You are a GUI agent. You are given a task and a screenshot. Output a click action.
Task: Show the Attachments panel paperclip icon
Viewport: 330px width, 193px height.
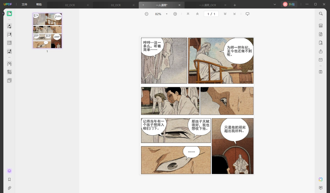pyautogui.click(x=9, y=188)
